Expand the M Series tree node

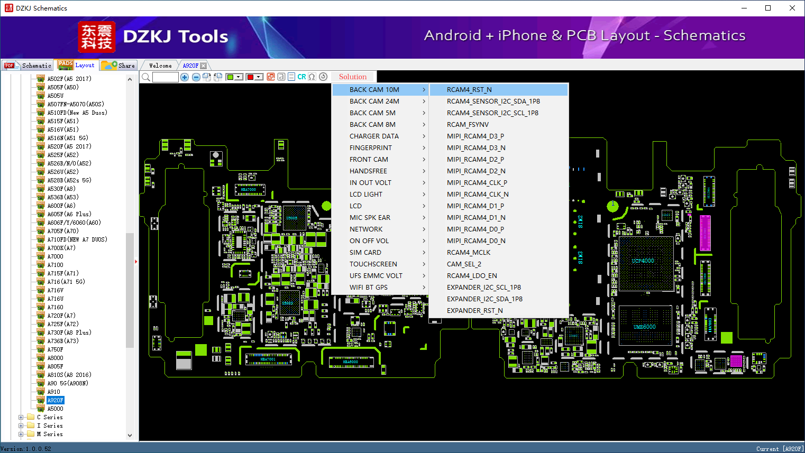click(21, 434)
